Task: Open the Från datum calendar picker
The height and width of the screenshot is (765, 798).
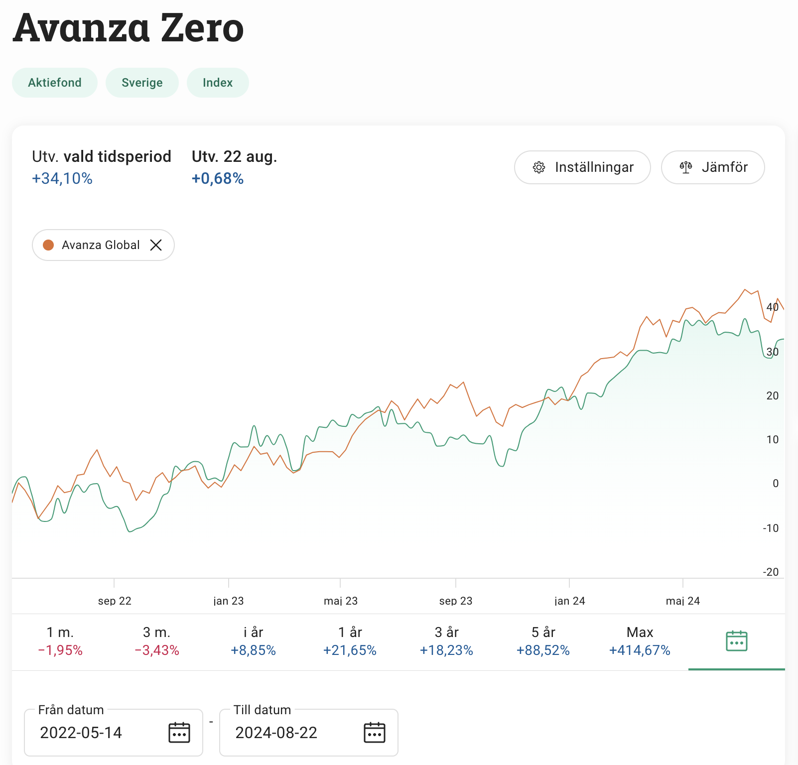Action: (179, 733)
